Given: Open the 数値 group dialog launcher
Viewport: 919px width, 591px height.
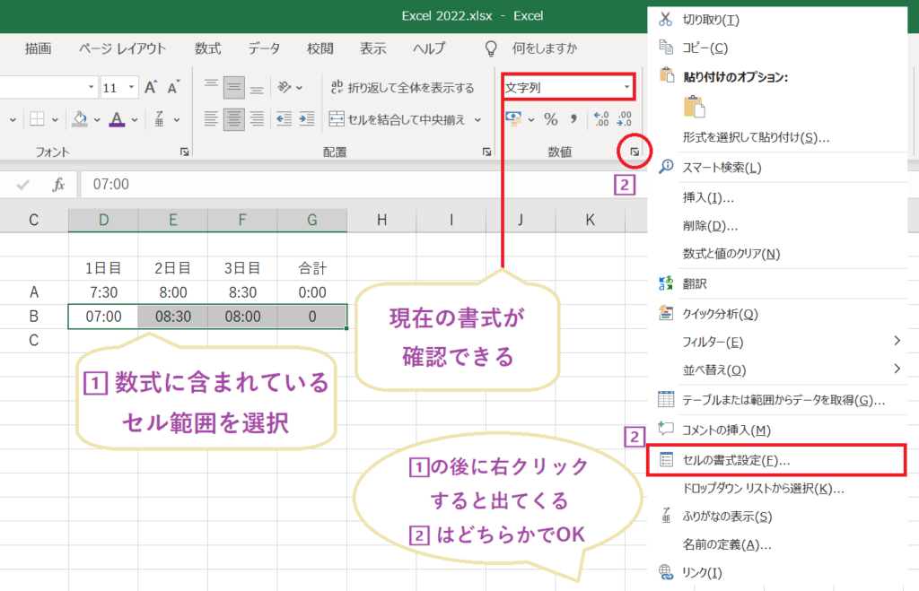Looking at the screenshot, I should click(x=635, y=151).
